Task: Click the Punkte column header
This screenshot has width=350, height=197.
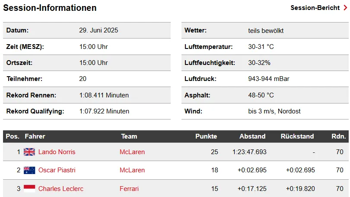Action: click(x=206, y=136)
